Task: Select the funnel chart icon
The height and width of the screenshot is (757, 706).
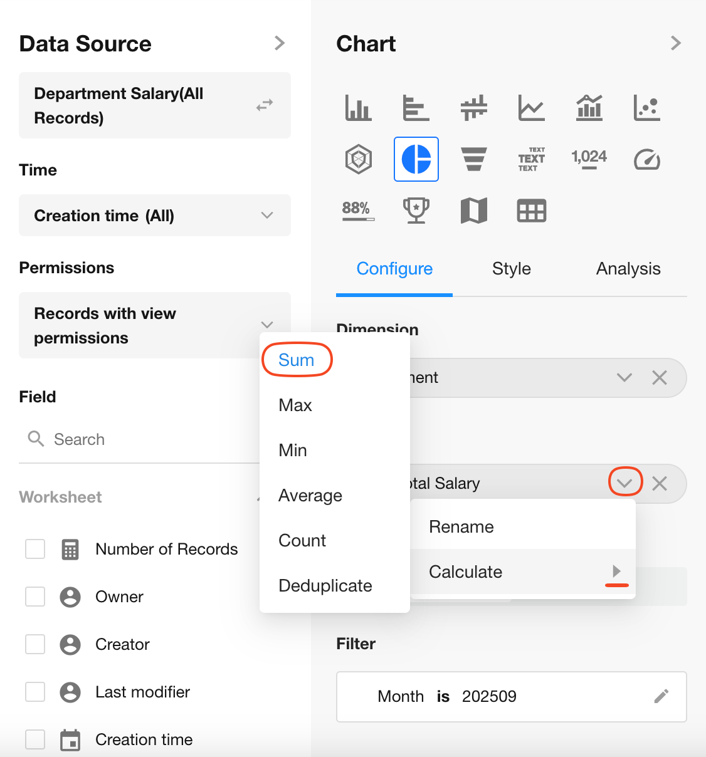Action: 474,159
